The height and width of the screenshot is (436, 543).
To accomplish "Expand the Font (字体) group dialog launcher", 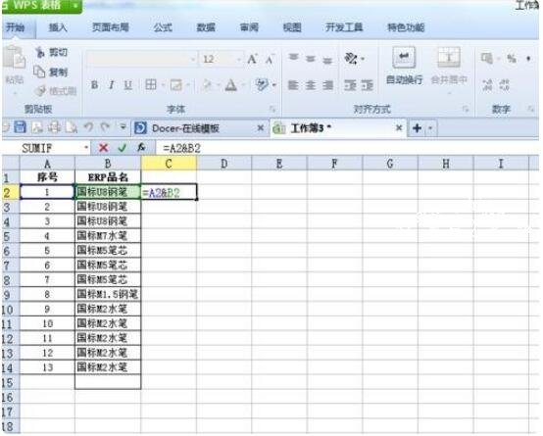I will click(272, 110).
